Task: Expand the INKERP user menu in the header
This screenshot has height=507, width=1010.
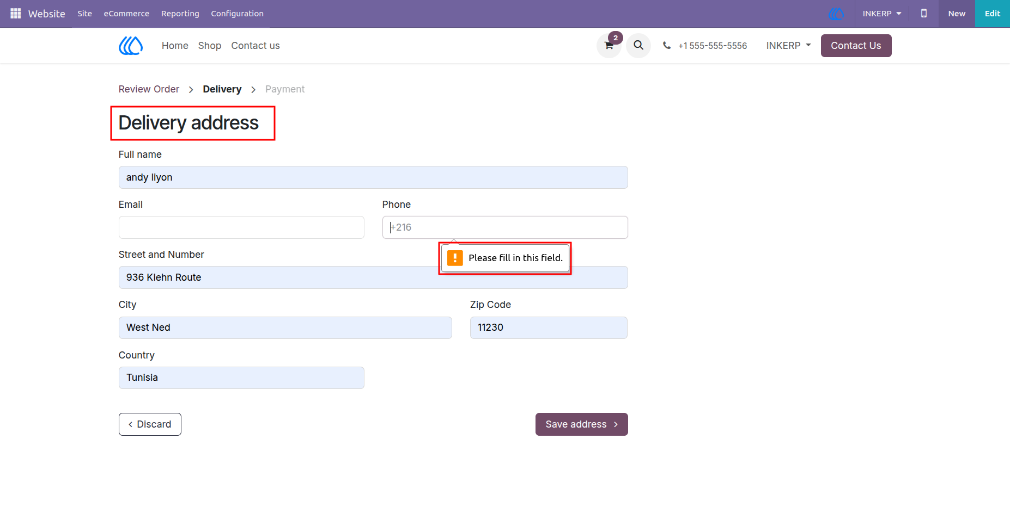Action: (788, 46)
